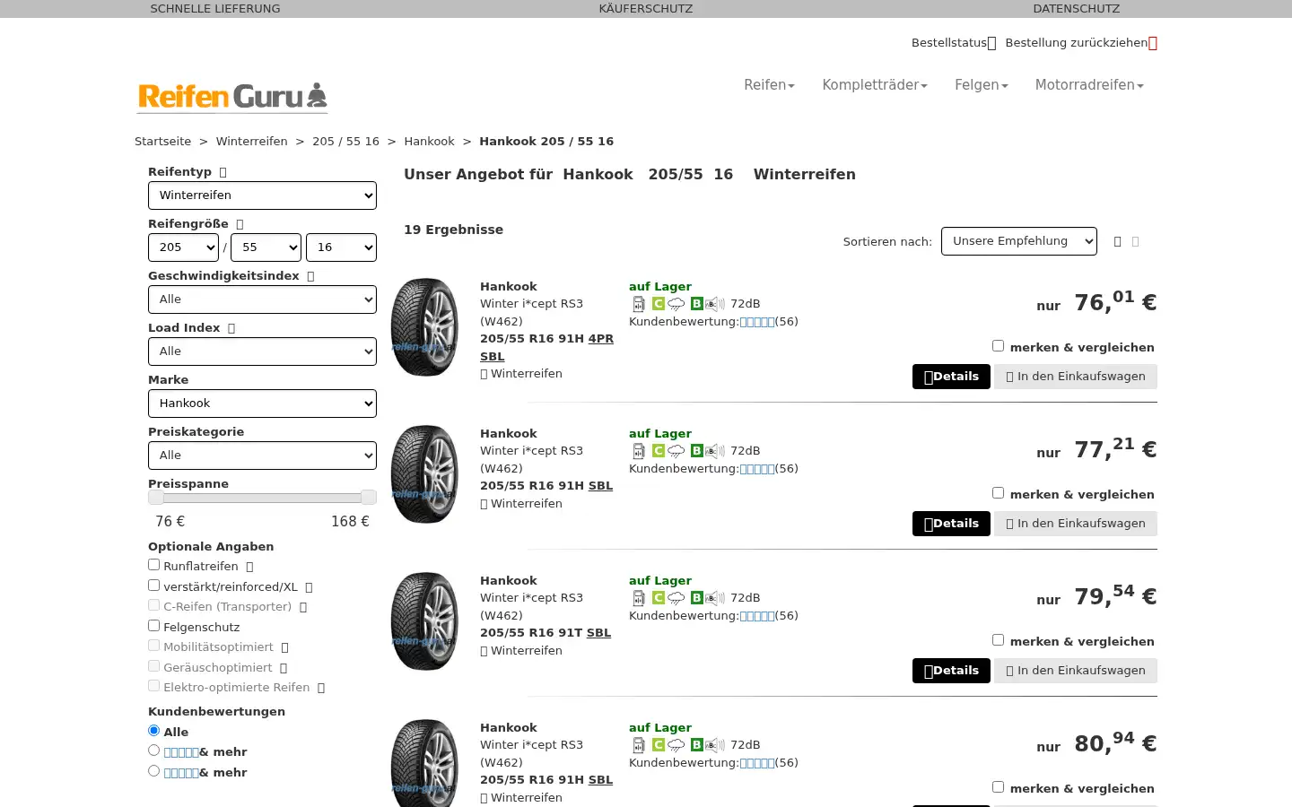Go to Winterreifen in the breadcrumb
The width and height of the screenshot is (1292, 807).
(251, 142)
